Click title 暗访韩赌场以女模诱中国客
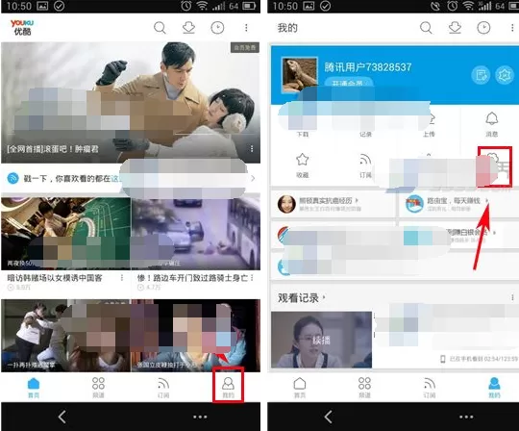 click(55, 278)
